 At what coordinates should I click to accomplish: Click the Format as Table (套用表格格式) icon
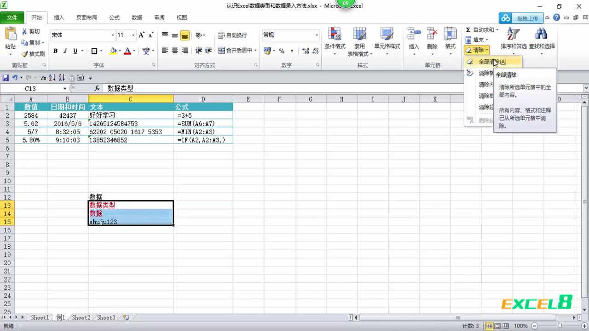pyautogui.click(x=359, y=34)
